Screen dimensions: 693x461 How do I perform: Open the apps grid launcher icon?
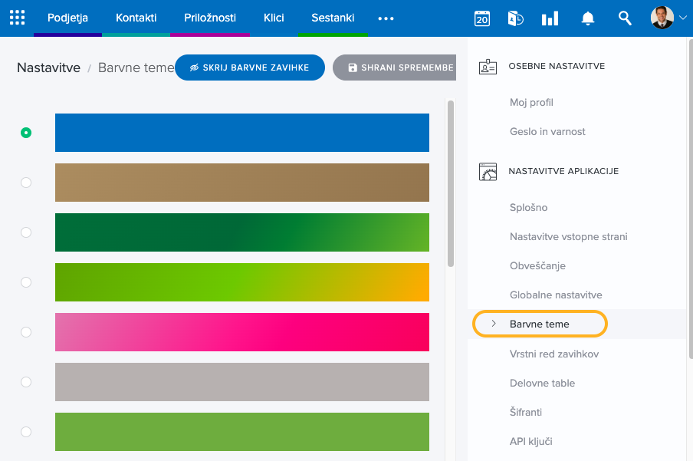coord(17,18)
